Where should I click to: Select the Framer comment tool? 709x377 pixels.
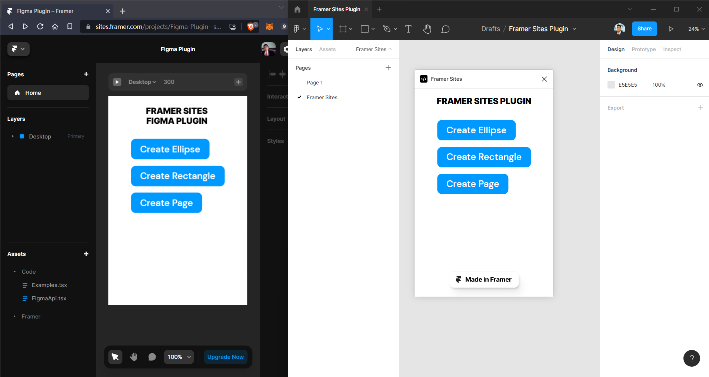(152, 357)
